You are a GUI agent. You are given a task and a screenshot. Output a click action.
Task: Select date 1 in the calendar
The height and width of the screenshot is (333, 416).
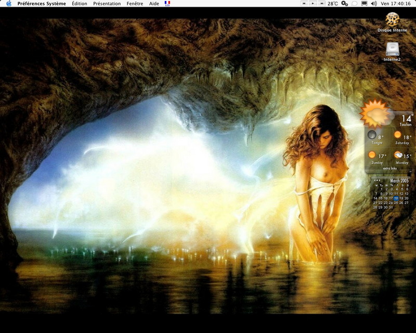(381, 189)
